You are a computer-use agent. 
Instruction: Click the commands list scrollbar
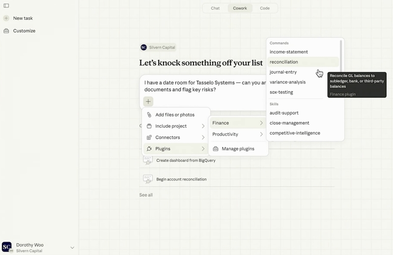(x=341, y=57)
